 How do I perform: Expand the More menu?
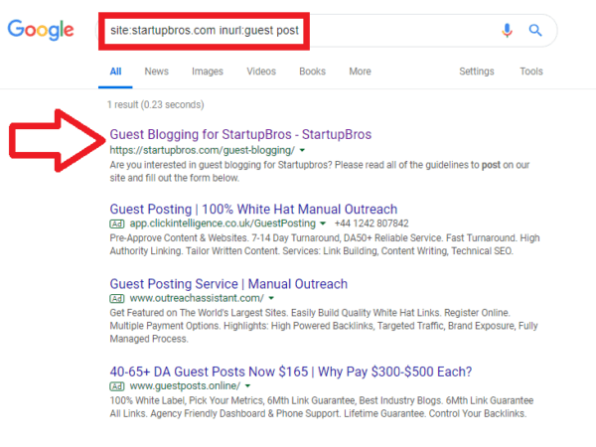[x=360, y=72]
